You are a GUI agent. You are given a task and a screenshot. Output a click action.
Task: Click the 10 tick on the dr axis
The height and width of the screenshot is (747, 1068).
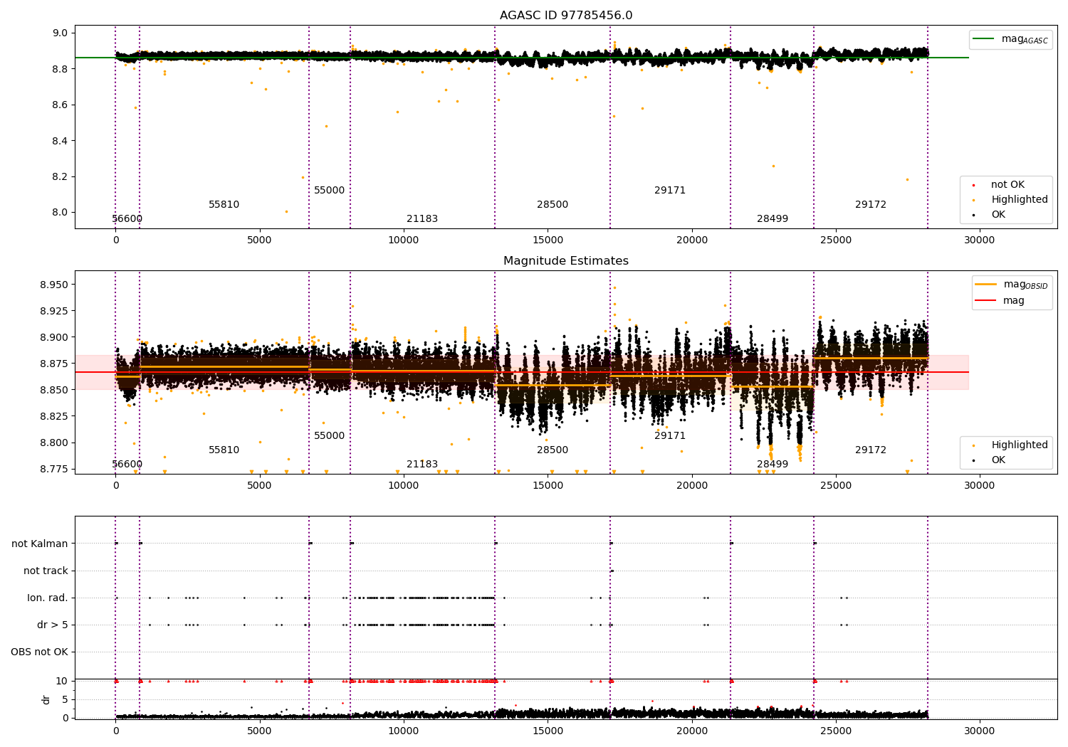pyautogui.click(x=62, y=682)
